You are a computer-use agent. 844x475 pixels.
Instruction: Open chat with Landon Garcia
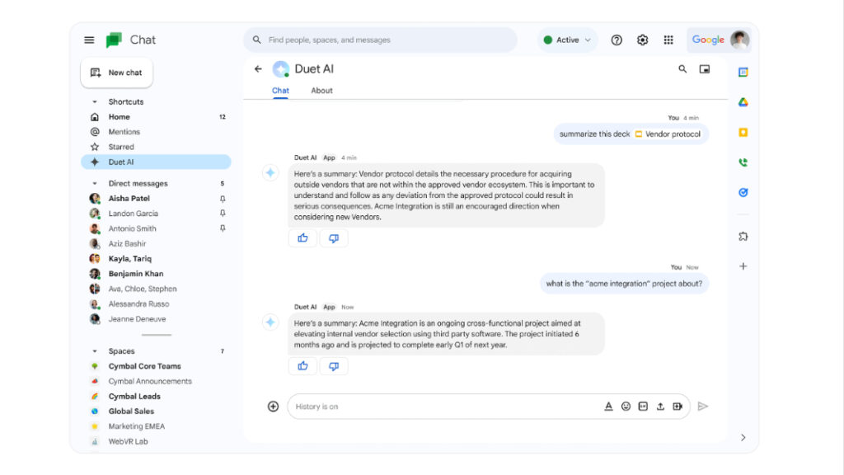156,214
